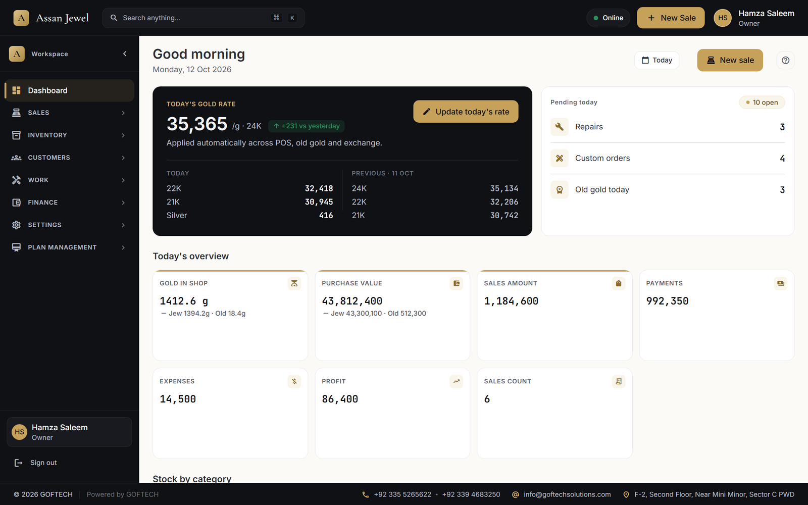This screenshot has height=505, width=808.
Task: Click the search magnifier icon
Action: coord(114,18)
